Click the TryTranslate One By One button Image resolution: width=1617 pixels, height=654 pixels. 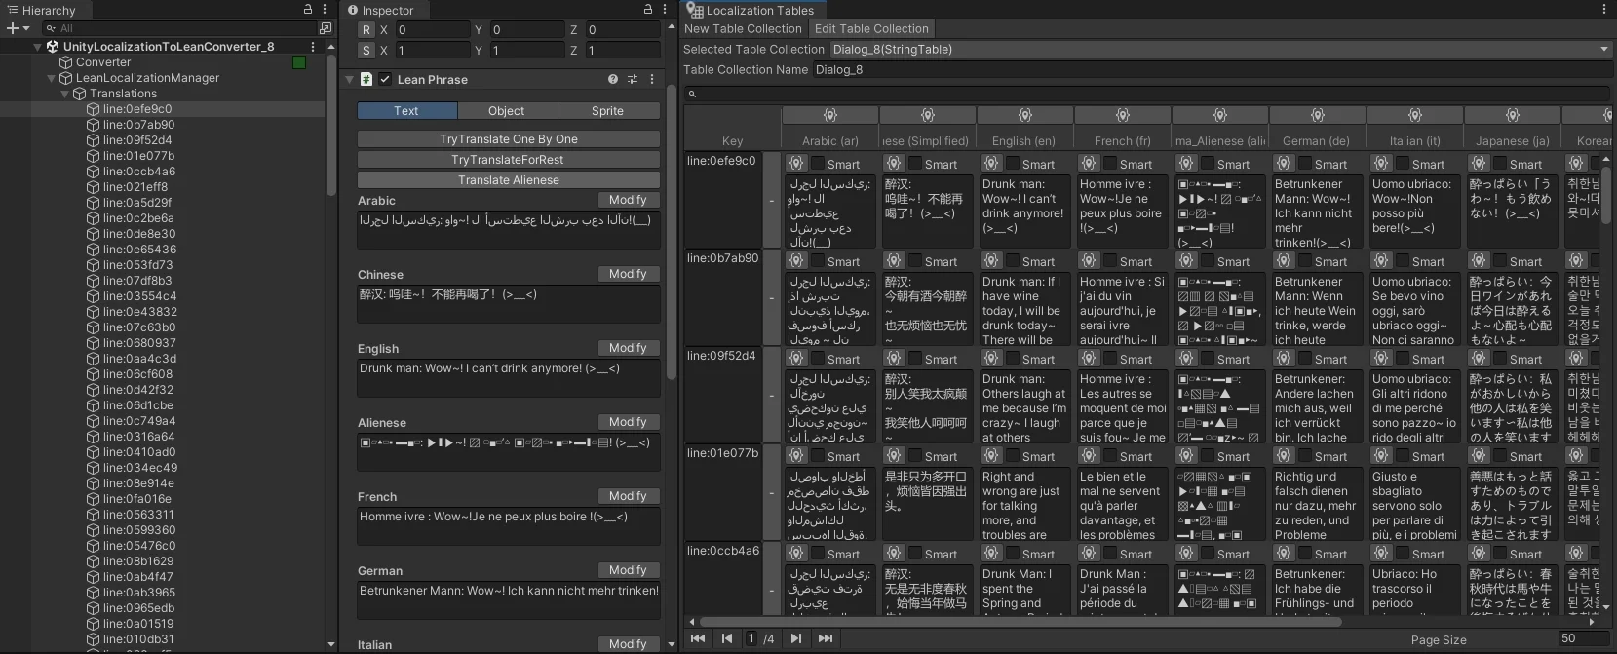(509, 138)
